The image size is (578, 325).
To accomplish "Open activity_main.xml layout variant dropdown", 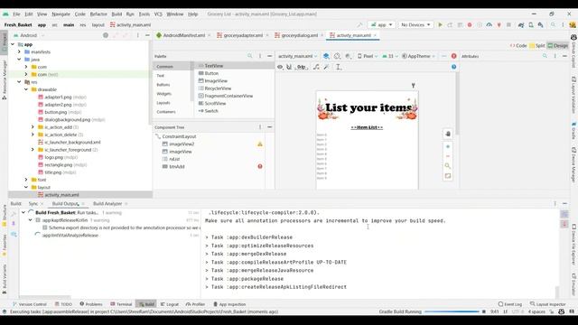I will (297, 56).
